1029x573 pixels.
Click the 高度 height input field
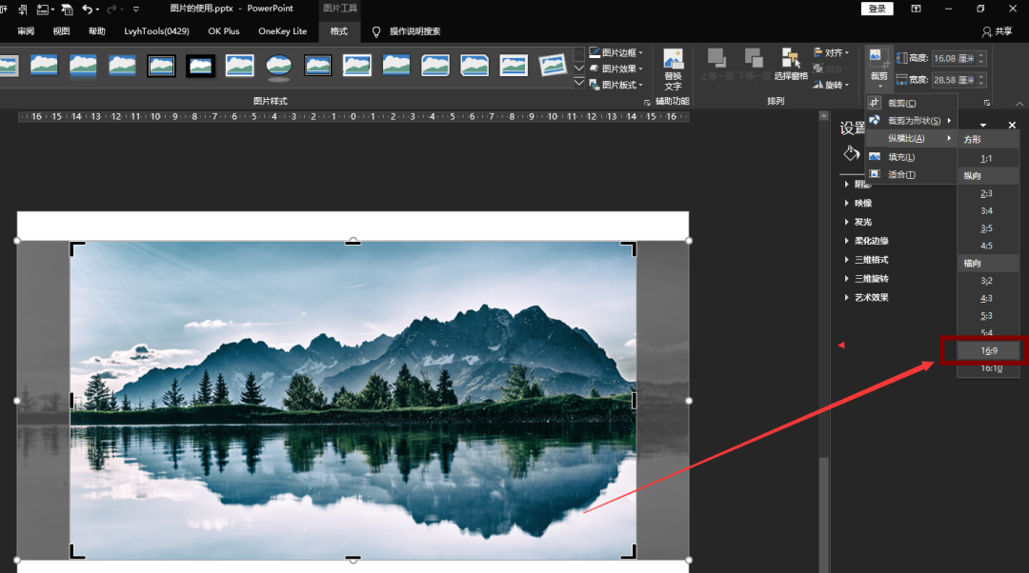tap(953, 58)
